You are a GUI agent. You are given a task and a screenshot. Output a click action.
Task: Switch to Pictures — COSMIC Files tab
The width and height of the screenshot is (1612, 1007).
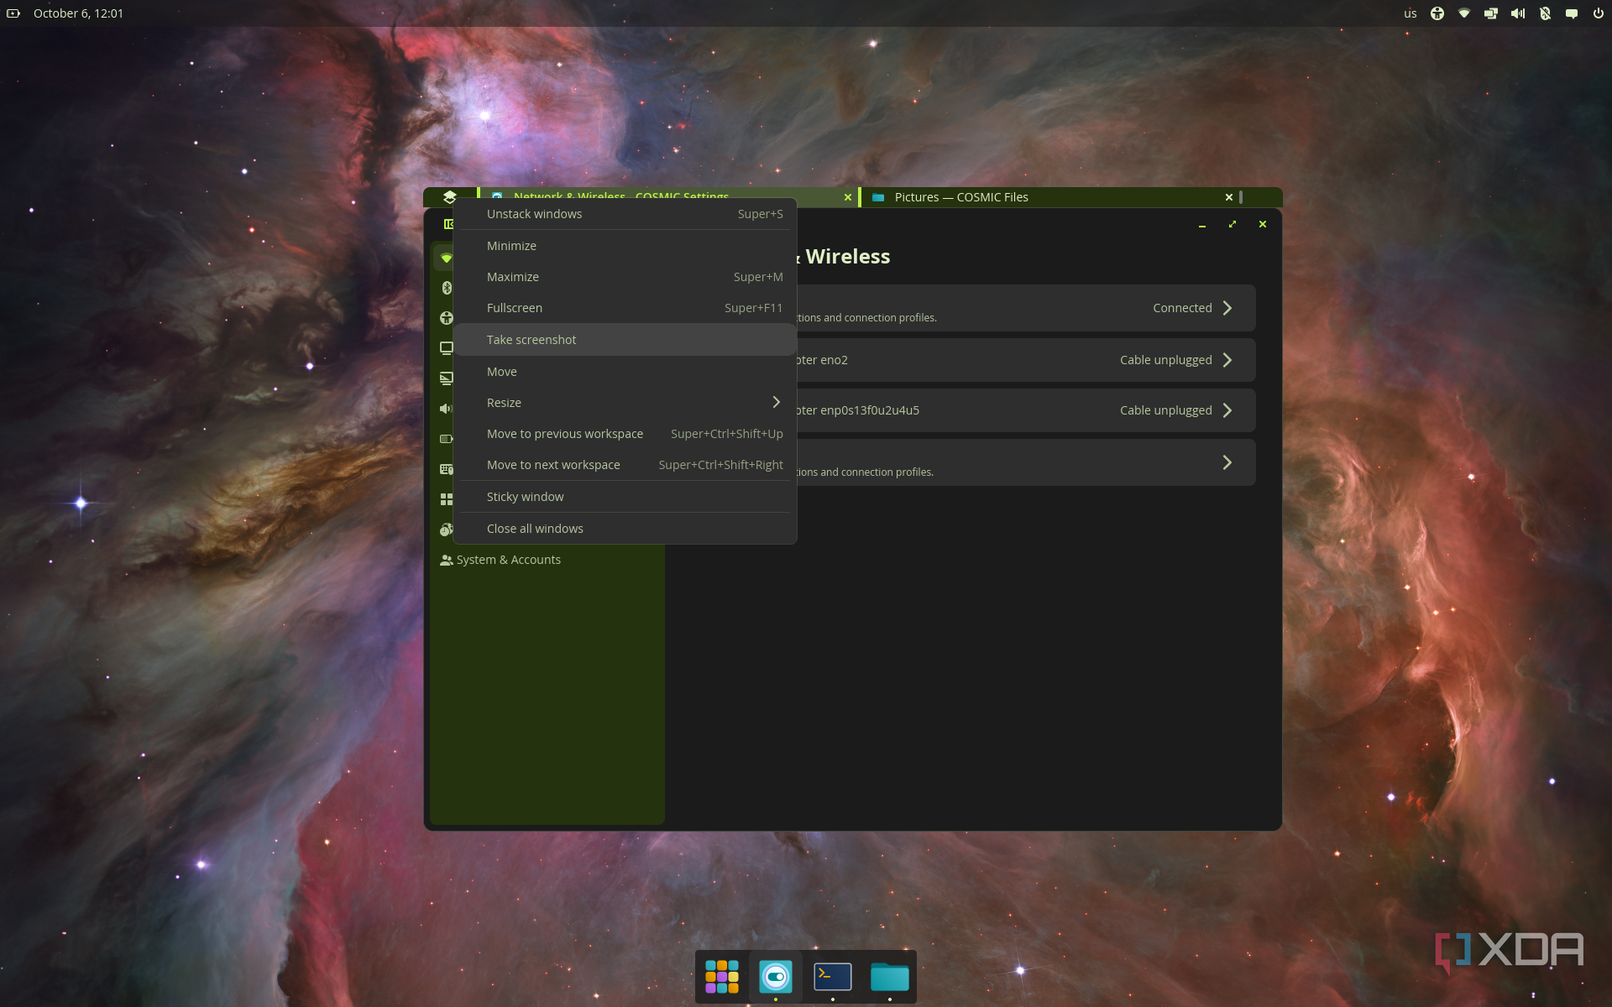[1049, 197]
